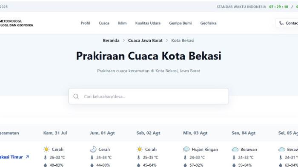Click the rain cloud icon for Min, 03 Agt
The height and width of the screenshot is (167, 298).
186,149
